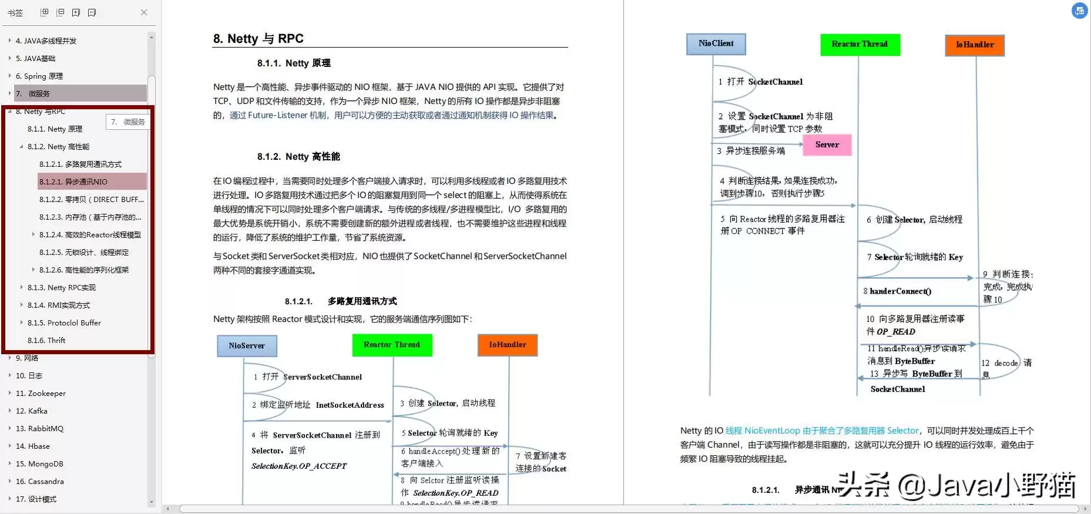Image resolution: width=1091 pixels, height=514 pixels.
Task: Open bookmark 8.1.2.5. 无锁设计、线程绑定
Action: pyautogui.click(x=84, y=252)
